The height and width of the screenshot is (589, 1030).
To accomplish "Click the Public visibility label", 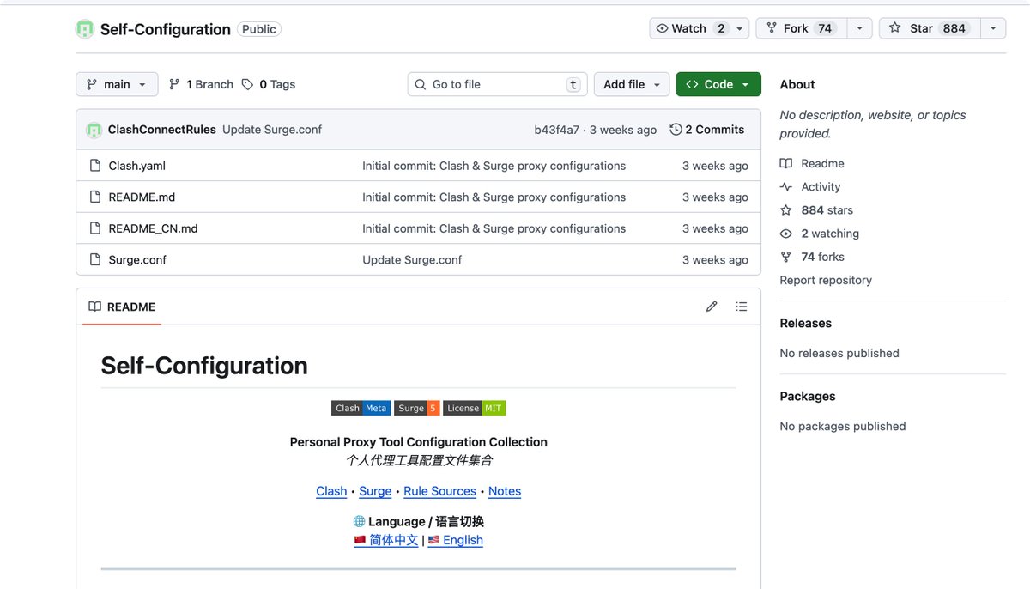I will (259, 29).
